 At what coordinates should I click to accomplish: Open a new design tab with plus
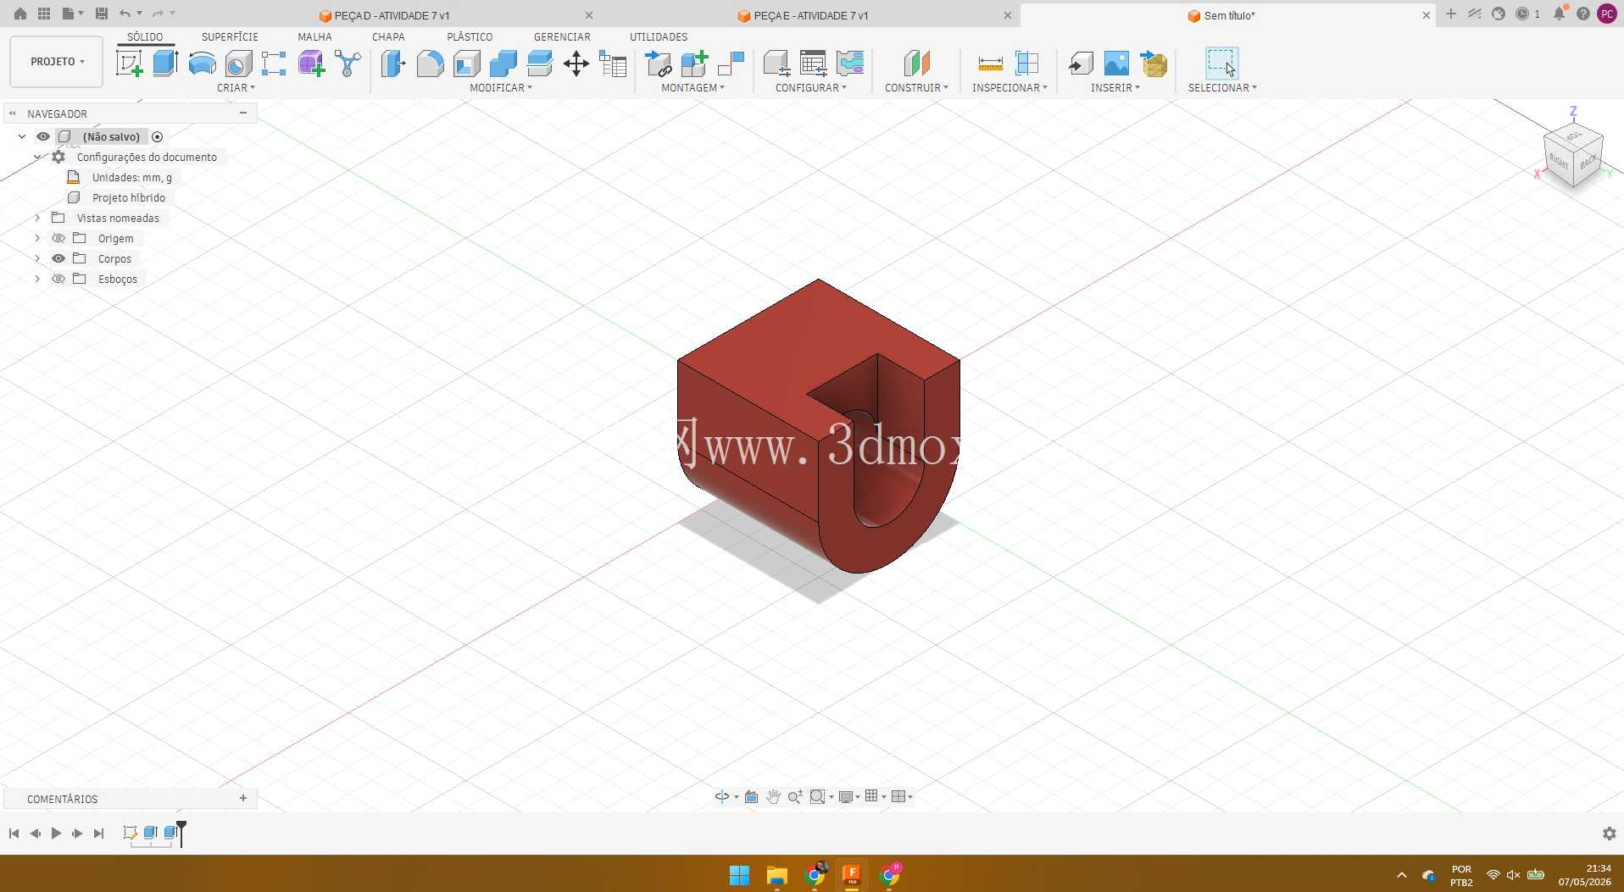pyautogui.click(x=1451, y=14)
